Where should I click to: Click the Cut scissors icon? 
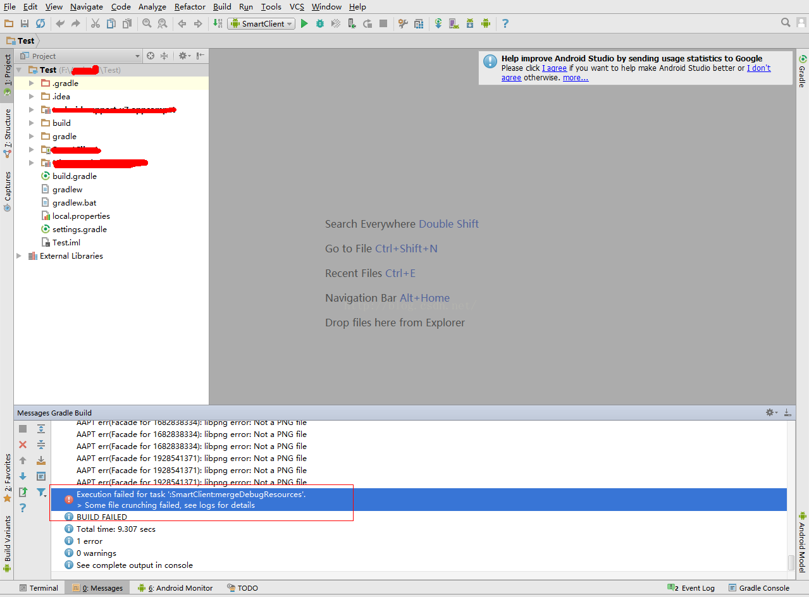point(96,23)
